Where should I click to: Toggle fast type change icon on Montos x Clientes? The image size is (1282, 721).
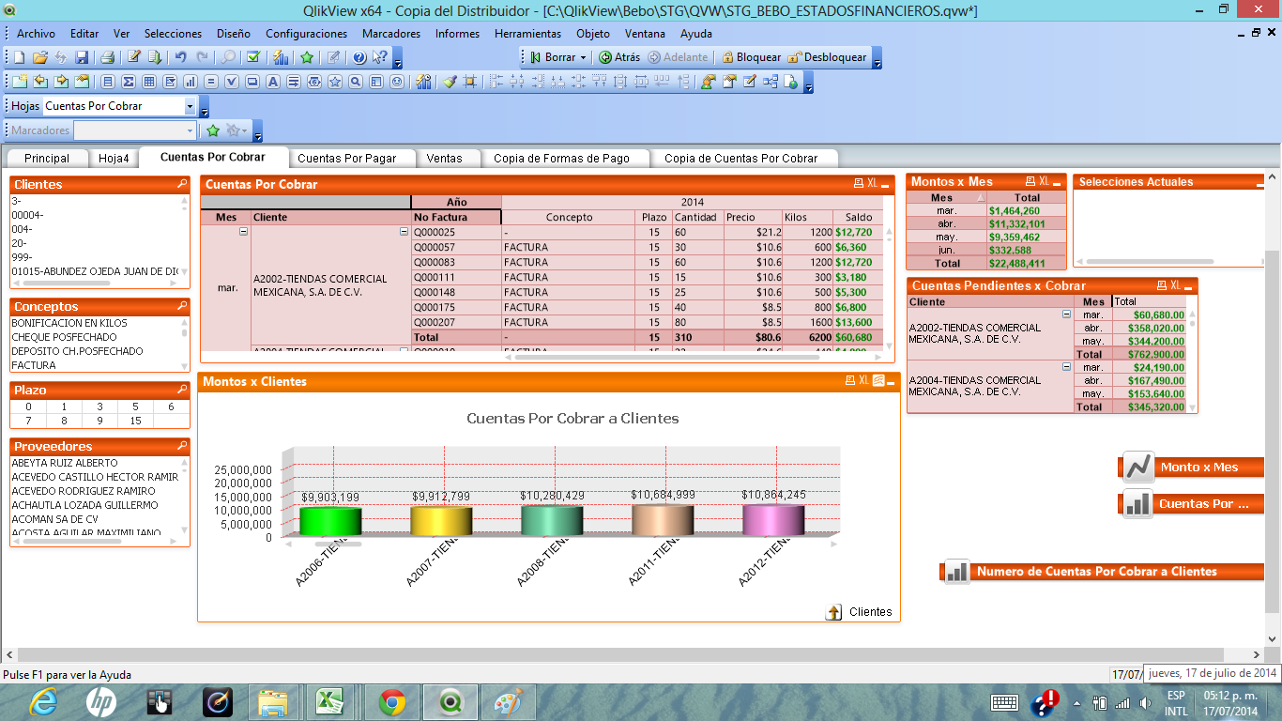point(879,381)
